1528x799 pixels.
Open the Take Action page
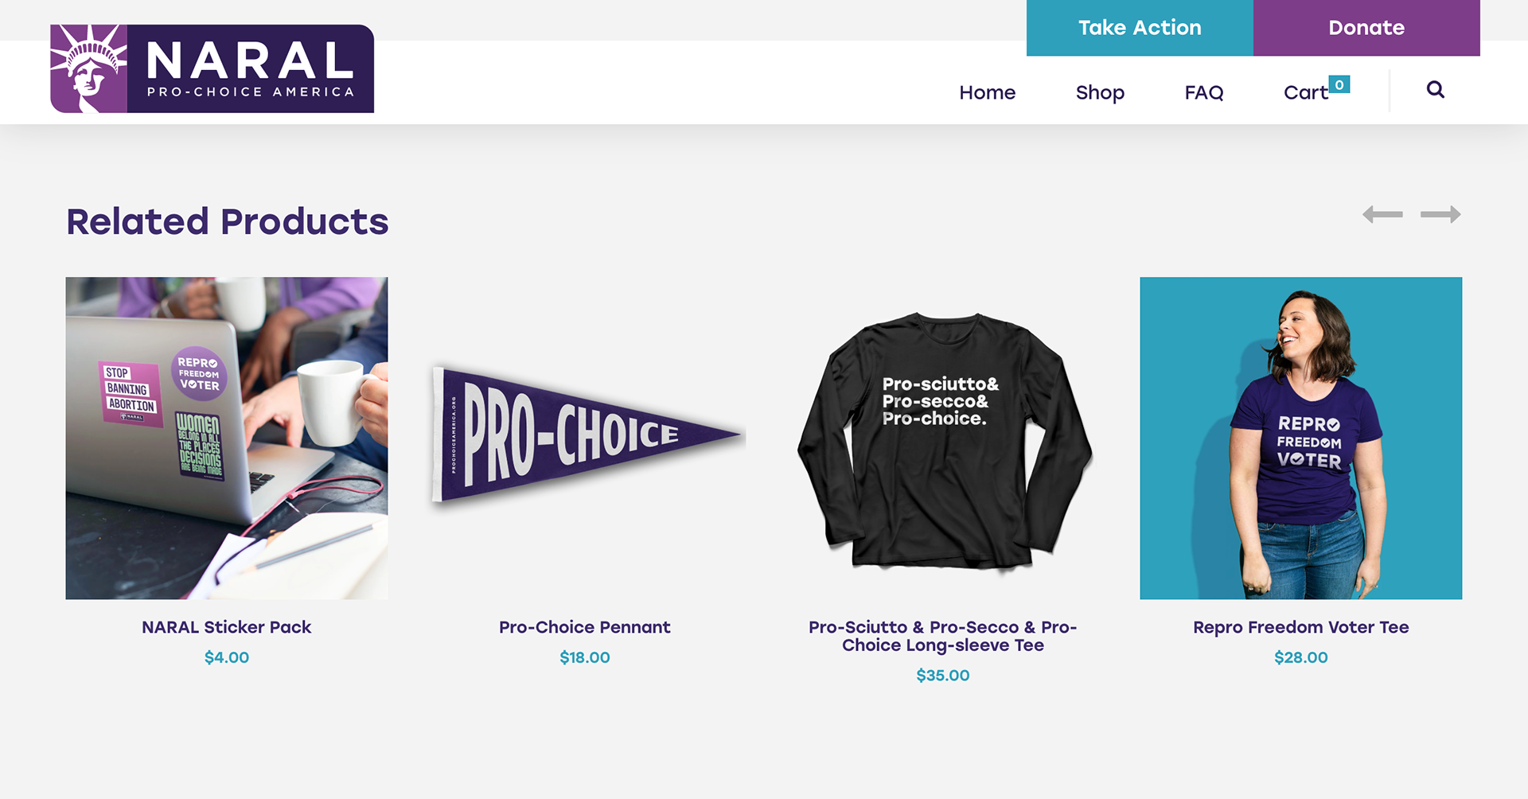coord(1140,28)
